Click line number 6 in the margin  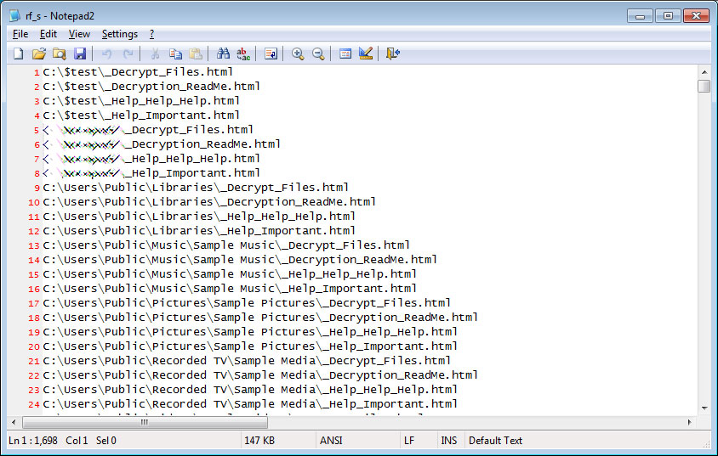[x=37, y=144]
